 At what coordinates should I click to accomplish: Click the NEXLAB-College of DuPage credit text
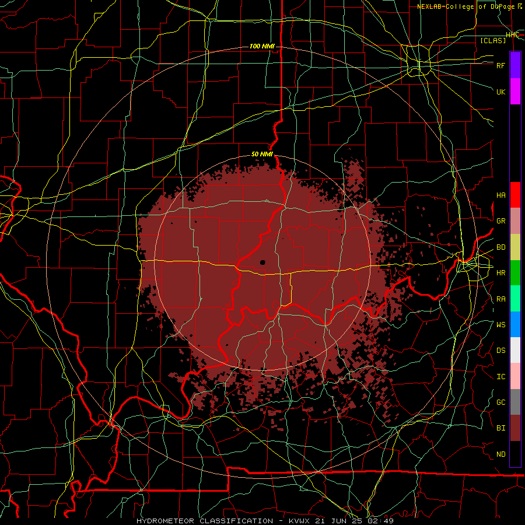[x=469, y=6]
